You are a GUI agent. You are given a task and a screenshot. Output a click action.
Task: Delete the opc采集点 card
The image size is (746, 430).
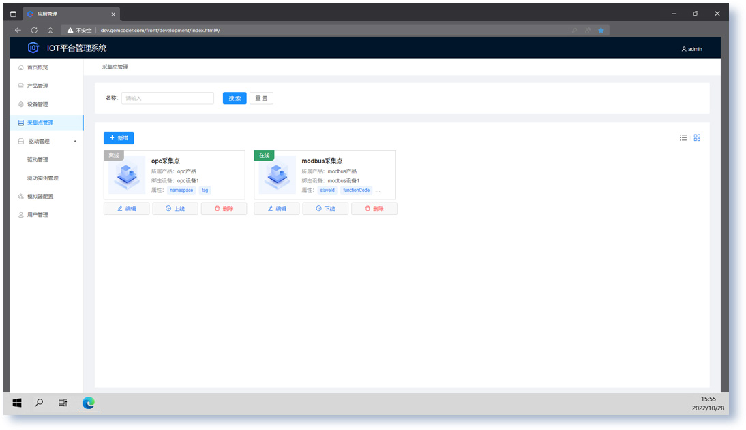224,209
